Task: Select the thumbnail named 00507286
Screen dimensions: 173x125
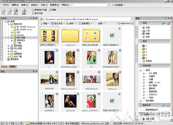Action: [x=49, y=80]
